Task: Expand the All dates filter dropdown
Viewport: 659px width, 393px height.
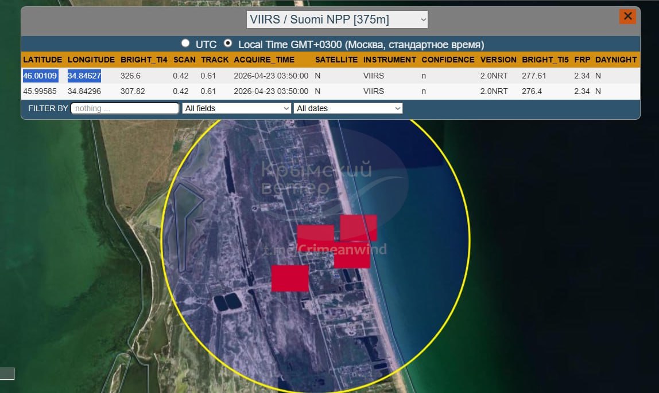Action: (348, 108)
